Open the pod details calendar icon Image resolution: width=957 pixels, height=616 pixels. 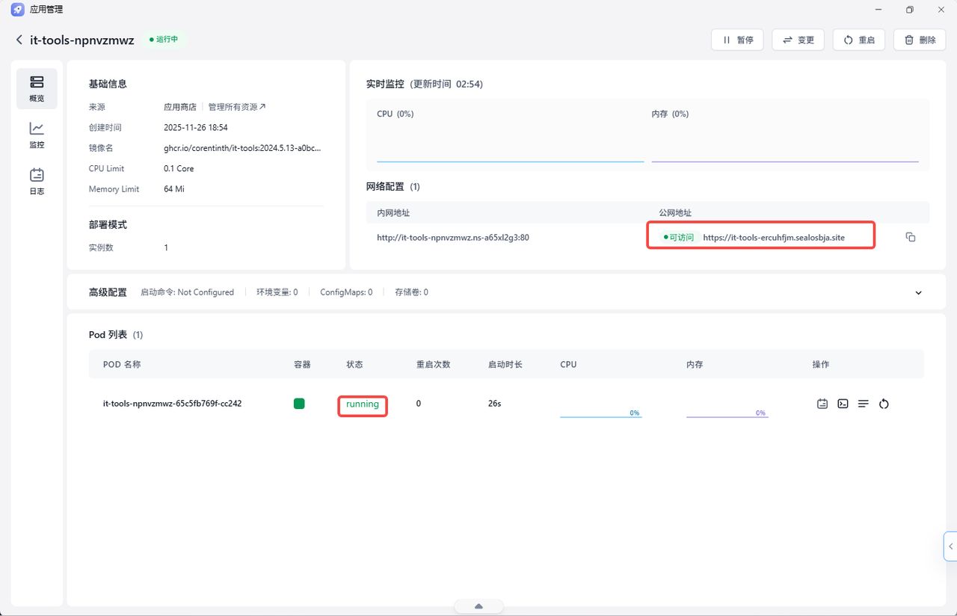tap(822, 404)
